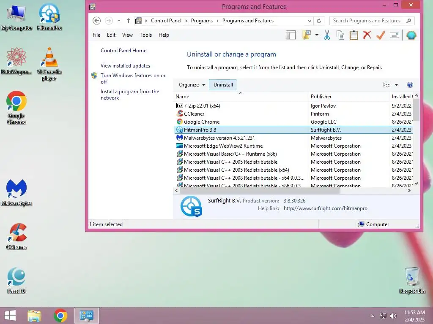
Task: Click the Forward navigation arrow
Action: pos(109,21)
